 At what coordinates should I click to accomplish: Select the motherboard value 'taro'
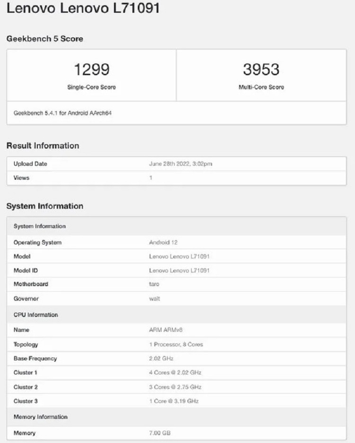pos(154,284)
